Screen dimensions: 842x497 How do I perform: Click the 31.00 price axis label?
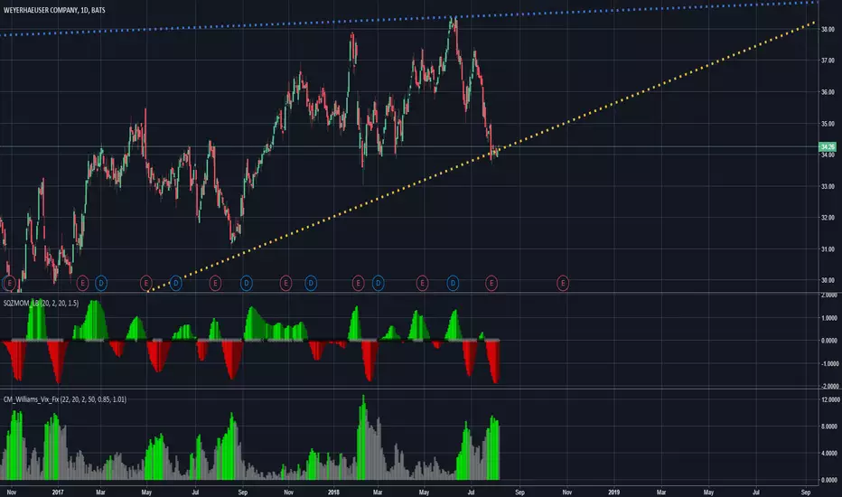pyautogui.click(x=828, y=249)
